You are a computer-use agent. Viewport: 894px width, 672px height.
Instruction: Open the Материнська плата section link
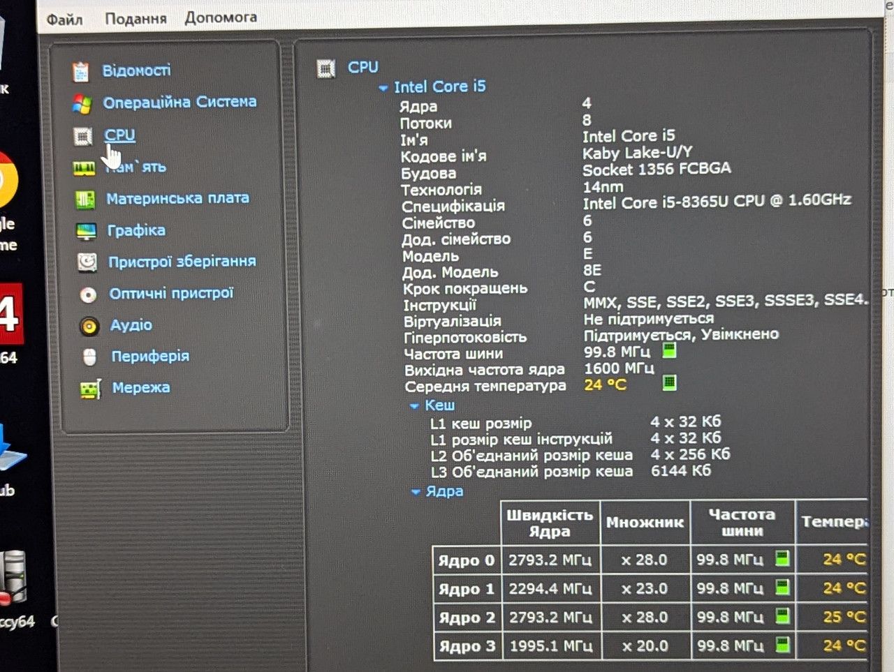[177, 198]
